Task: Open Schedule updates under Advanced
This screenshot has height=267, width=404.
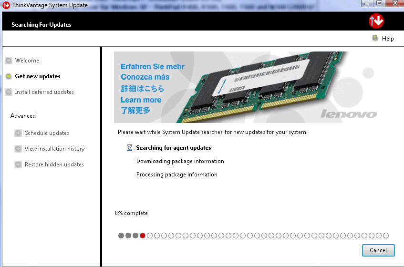Action: (x=47, y=133)
